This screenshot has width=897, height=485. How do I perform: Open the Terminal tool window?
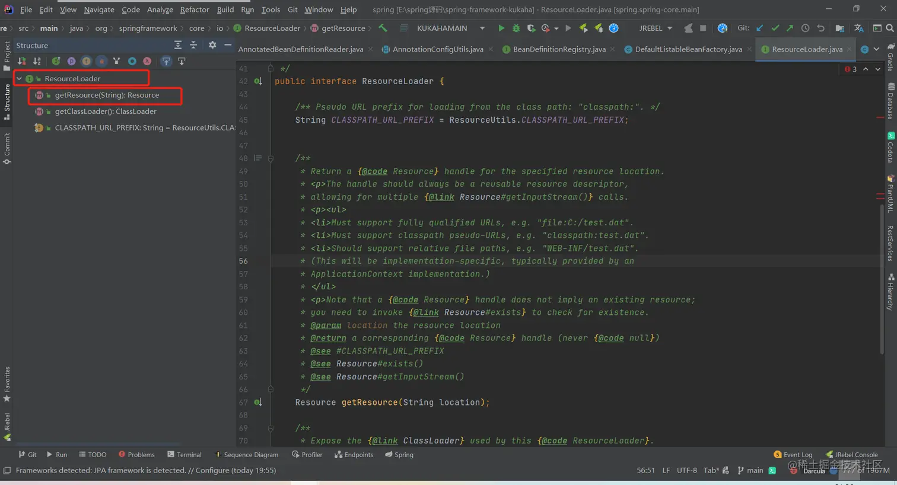185,455
